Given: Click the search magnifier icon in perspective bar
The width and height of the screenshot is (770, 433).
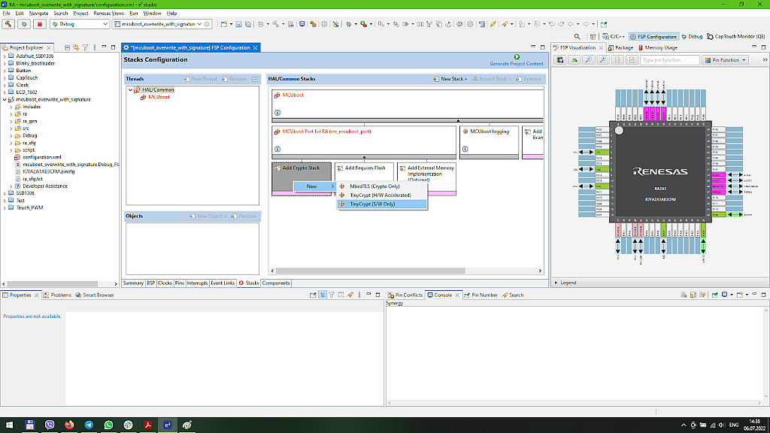Looking at the screenshot, I should point(577,36).
